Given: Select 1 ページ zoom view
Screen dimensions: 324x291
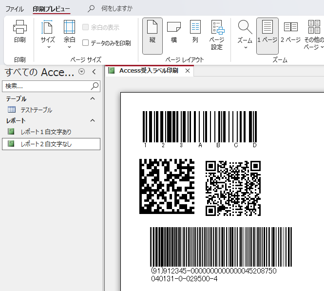Looking at the screenshot, I should pyautogui.click(x=267, y=35).
